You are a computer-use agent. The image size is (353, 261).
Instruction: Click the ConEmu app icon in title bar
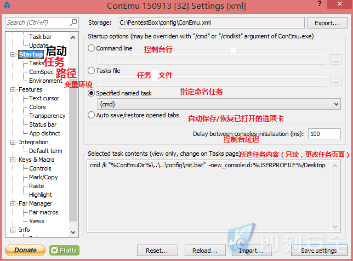point(7,5)
